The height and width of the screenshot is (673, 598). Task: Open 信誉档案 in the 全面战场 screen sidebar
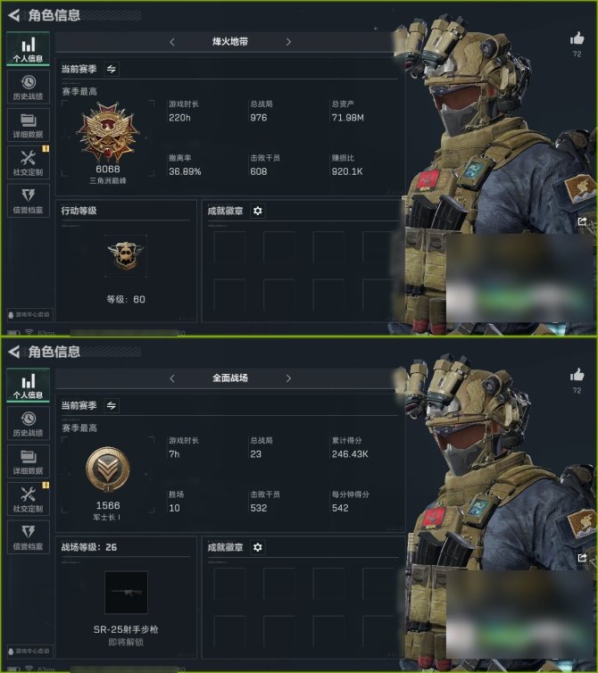pyautogui.click(x=28, y=536)
